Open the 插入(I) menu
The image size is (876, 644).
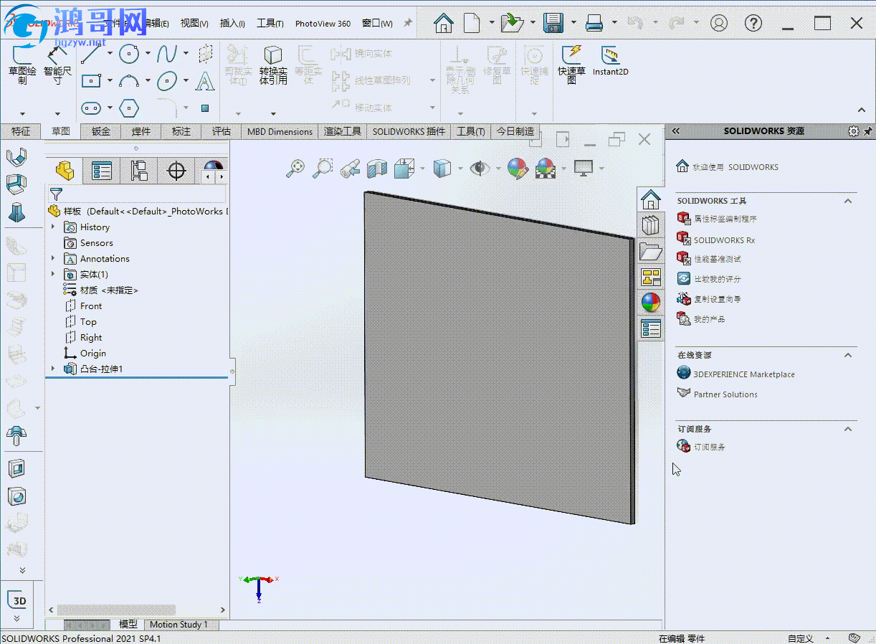tap(232, 23)
